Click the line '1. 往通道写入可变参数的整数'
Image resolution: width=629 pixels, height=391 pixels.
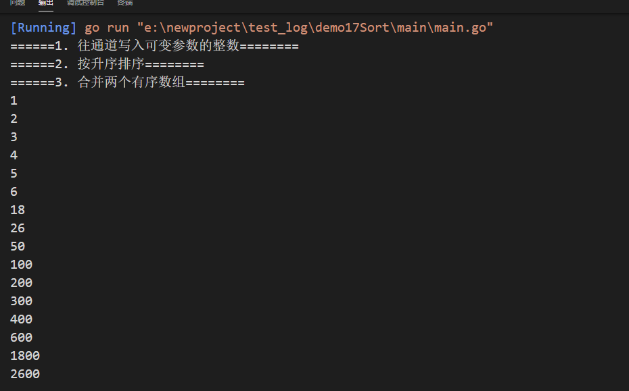pos(154,46)
